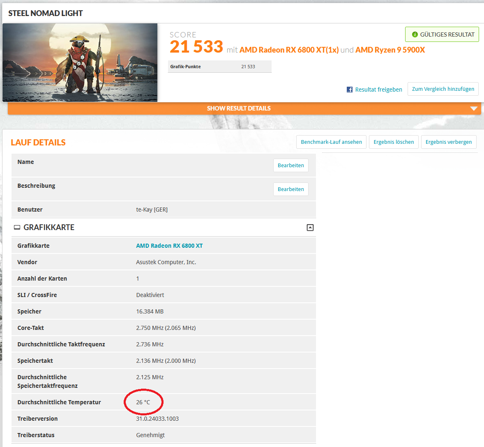This screenshot has width=484, height=447.
Task: Expand Show Result Details dropdown arrow
Action: coord(474,108)
